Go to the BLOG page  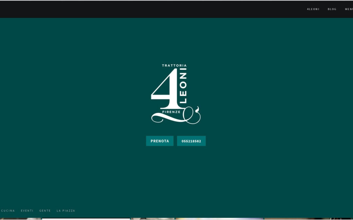[332, 9]
